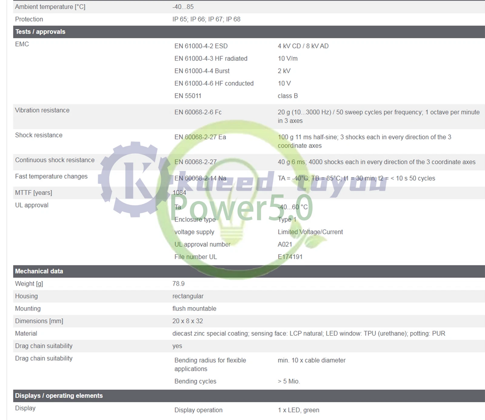Select the MTTF value 1084

179,193
